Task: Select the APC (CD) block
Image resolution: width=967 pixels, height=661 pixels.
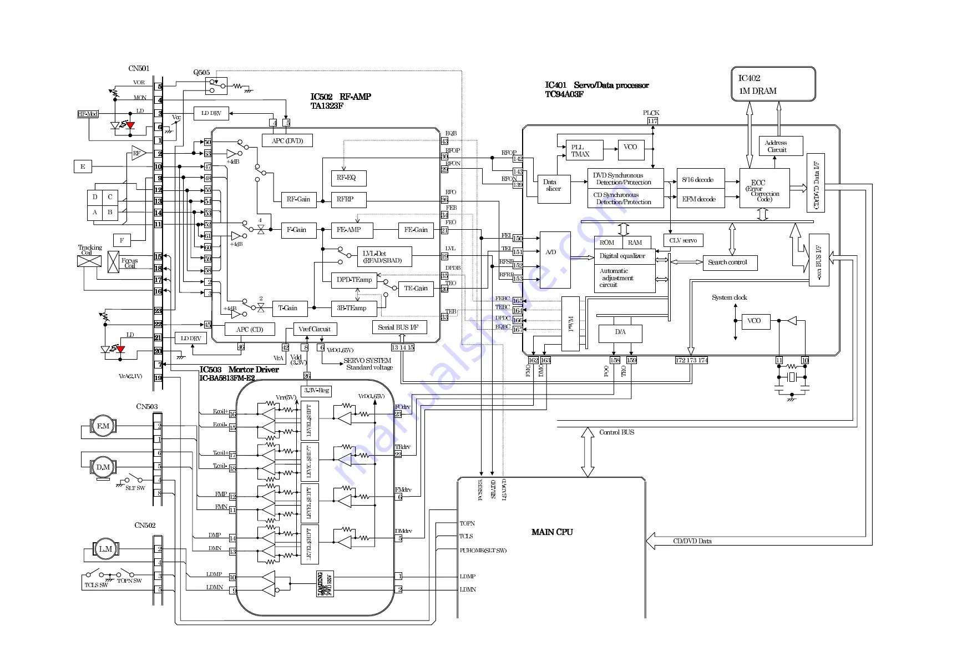Action: 250,329
